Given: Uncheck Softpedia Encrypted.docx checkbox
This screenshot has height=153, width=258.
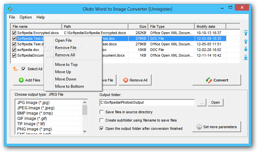Looking at the screenshot, I should pos(14,33).
